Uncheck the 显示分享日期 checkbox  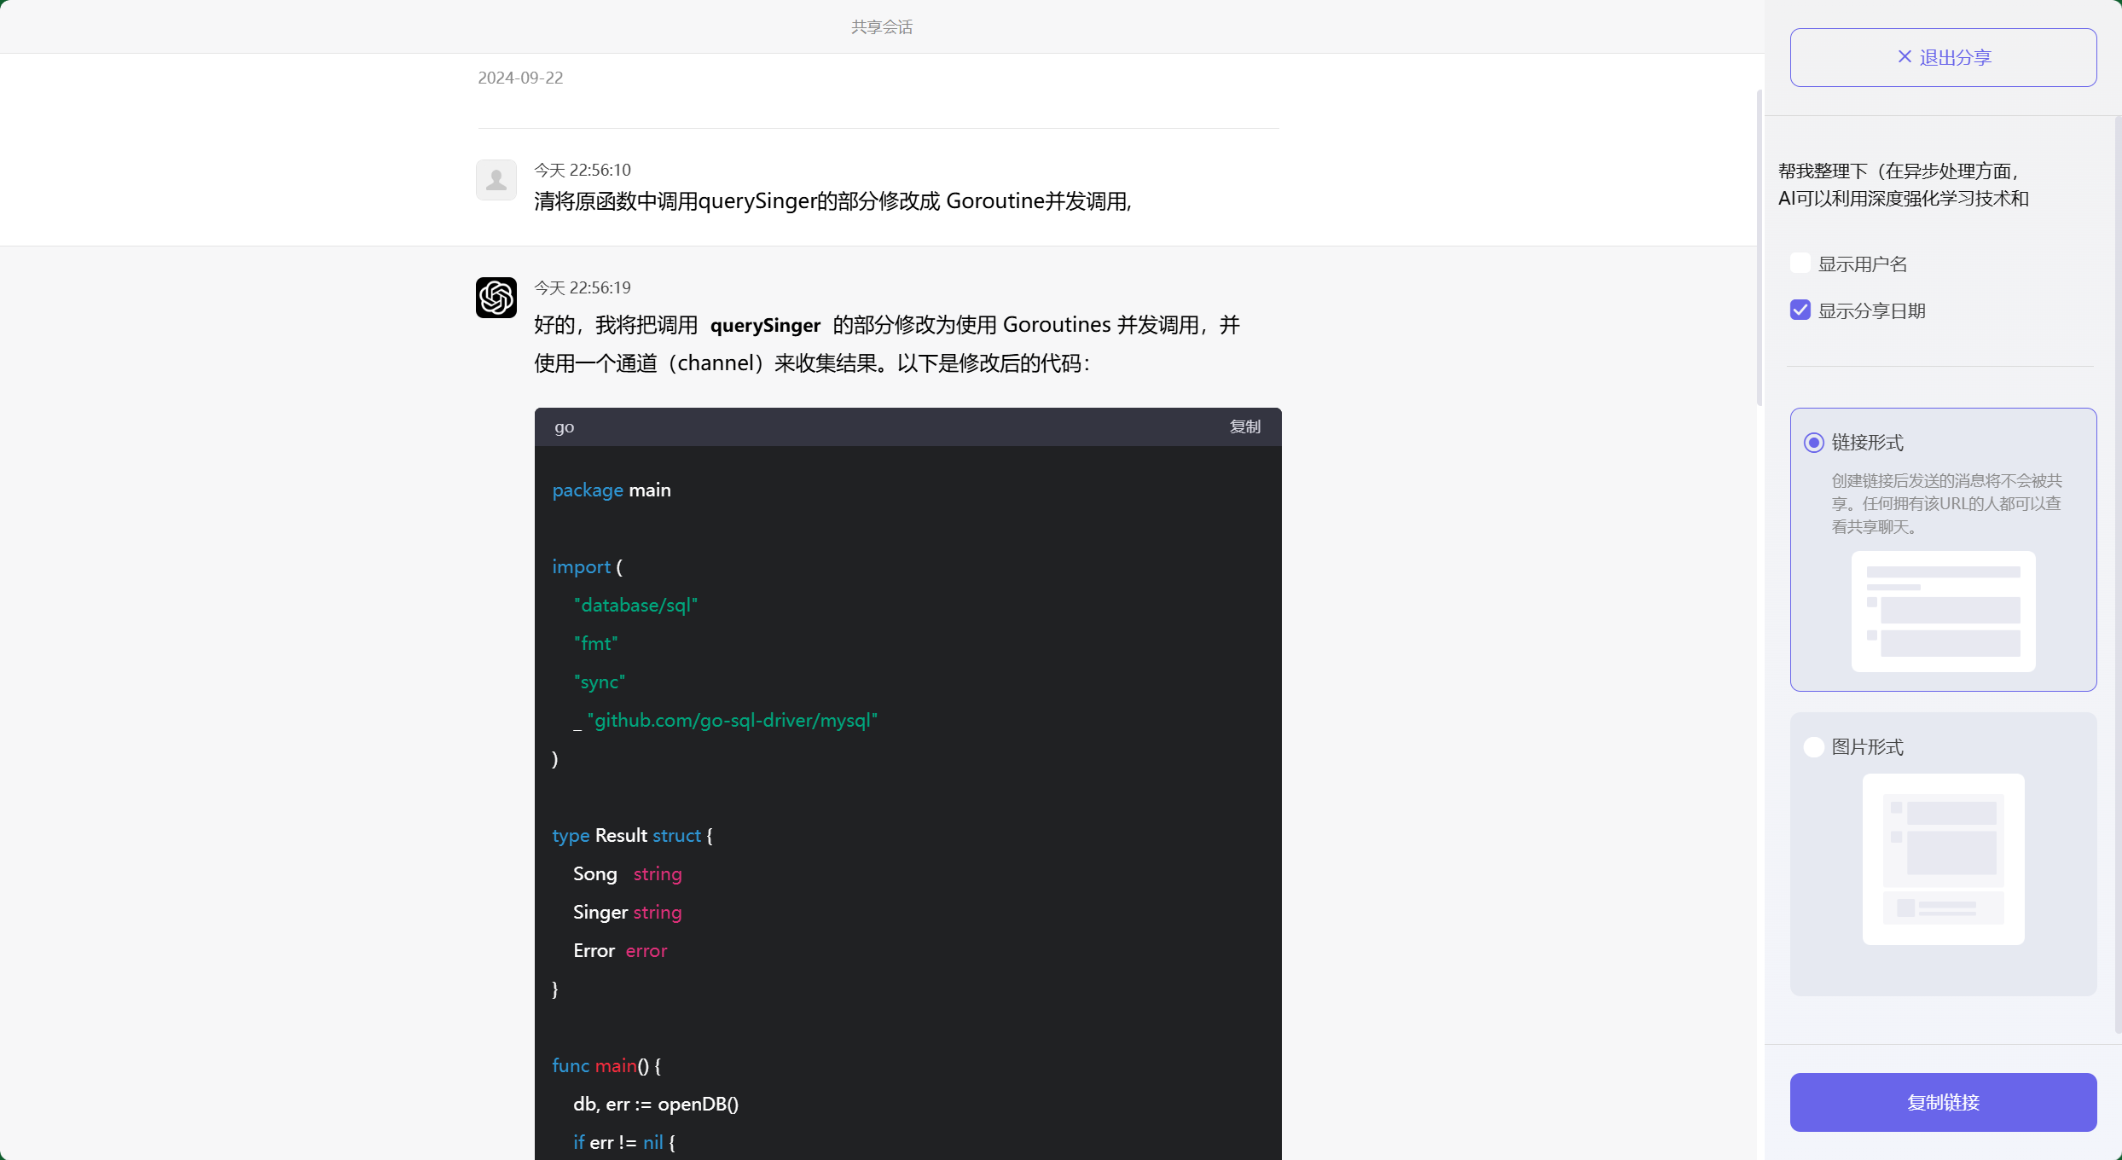click(x=1800, y=310)
